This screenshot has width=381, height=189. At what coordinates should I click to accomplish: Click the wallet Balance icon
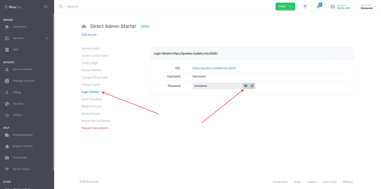pyautogui.click(x=333, y=7)
